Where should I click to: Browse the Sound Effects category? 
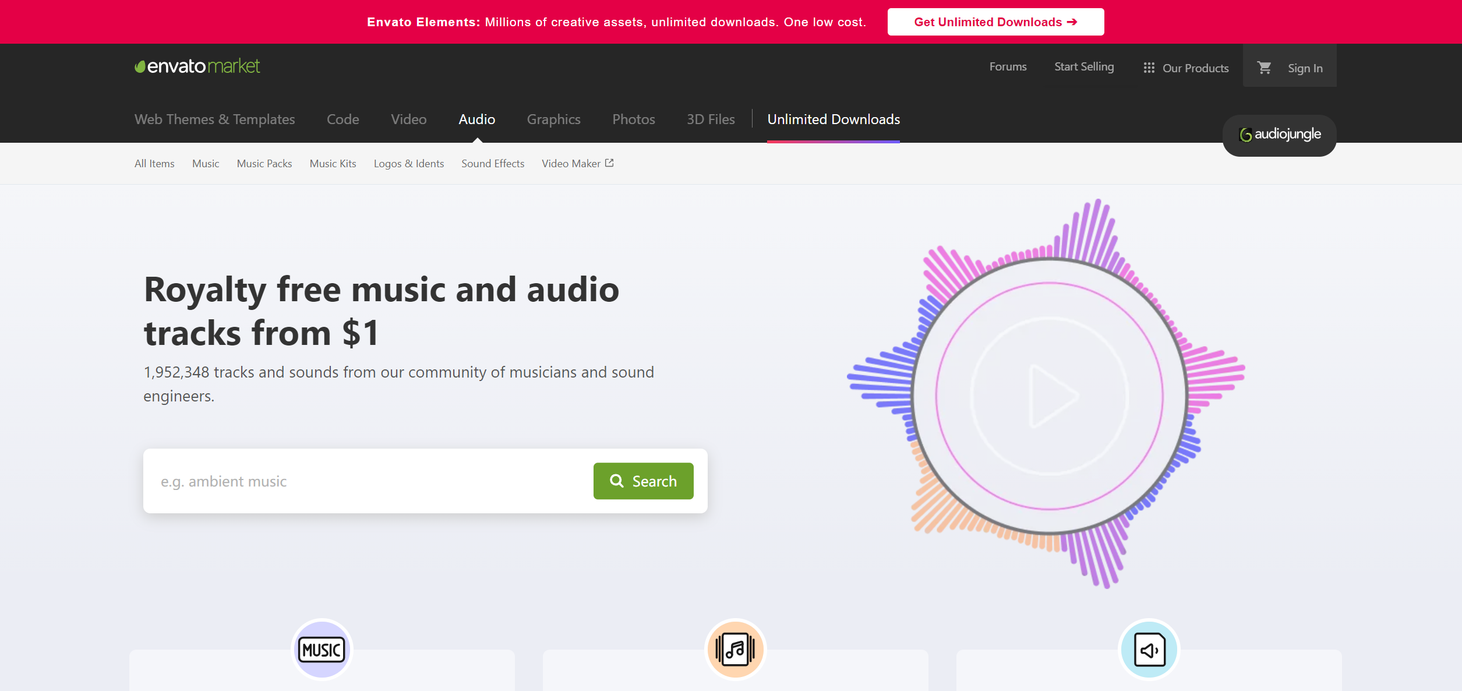492,164
